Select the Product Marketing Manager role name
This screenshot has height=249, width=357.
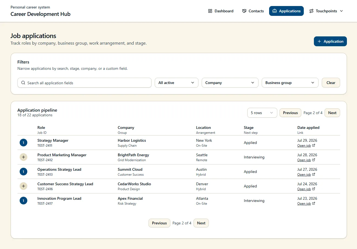(62, 155)
